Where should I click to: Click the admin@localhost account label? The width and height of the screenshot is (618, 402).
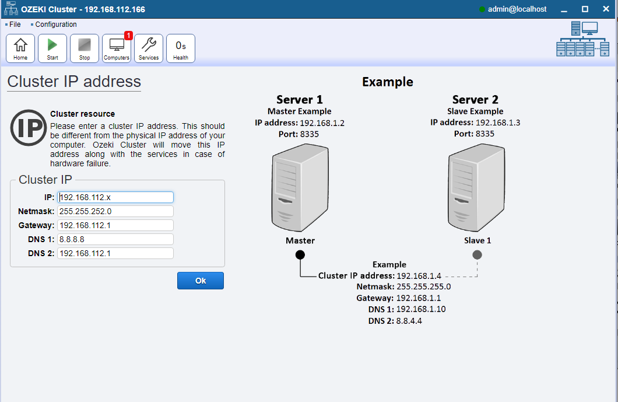coord(517,9)
